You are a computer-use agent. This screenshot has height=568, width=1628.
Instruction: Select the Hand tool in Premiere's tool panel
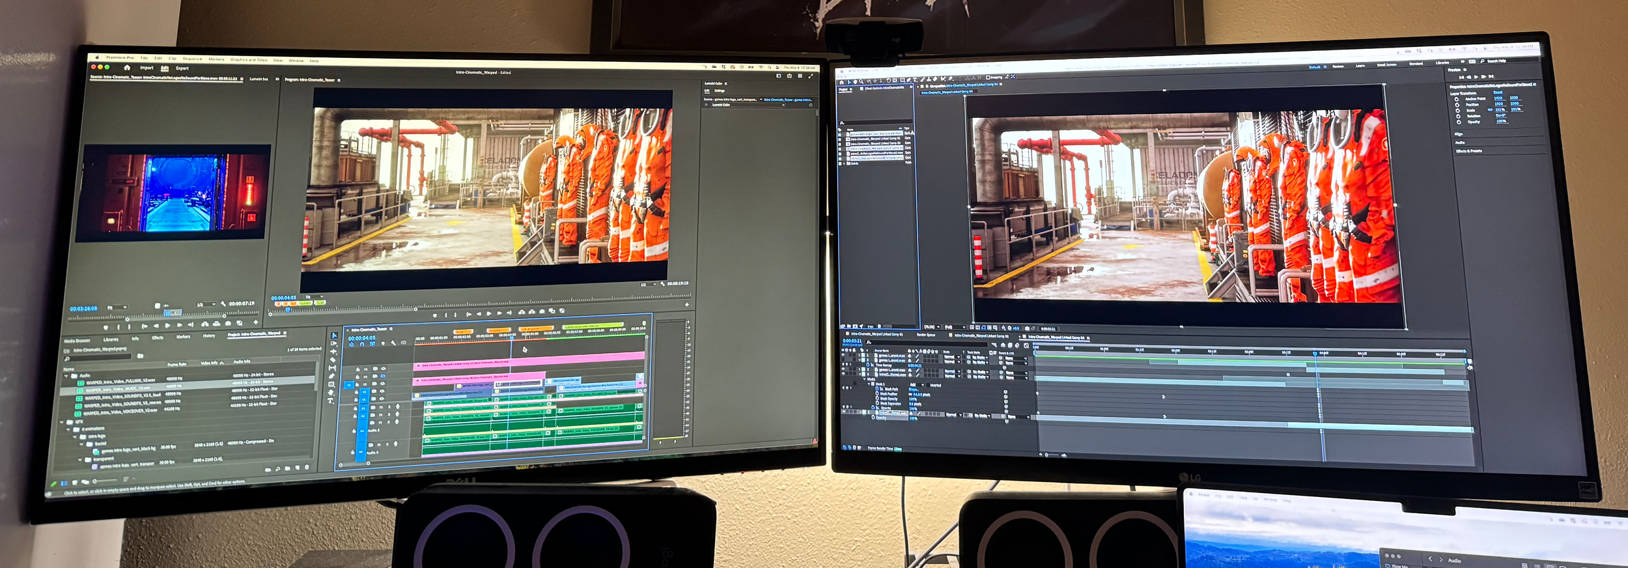330,392
